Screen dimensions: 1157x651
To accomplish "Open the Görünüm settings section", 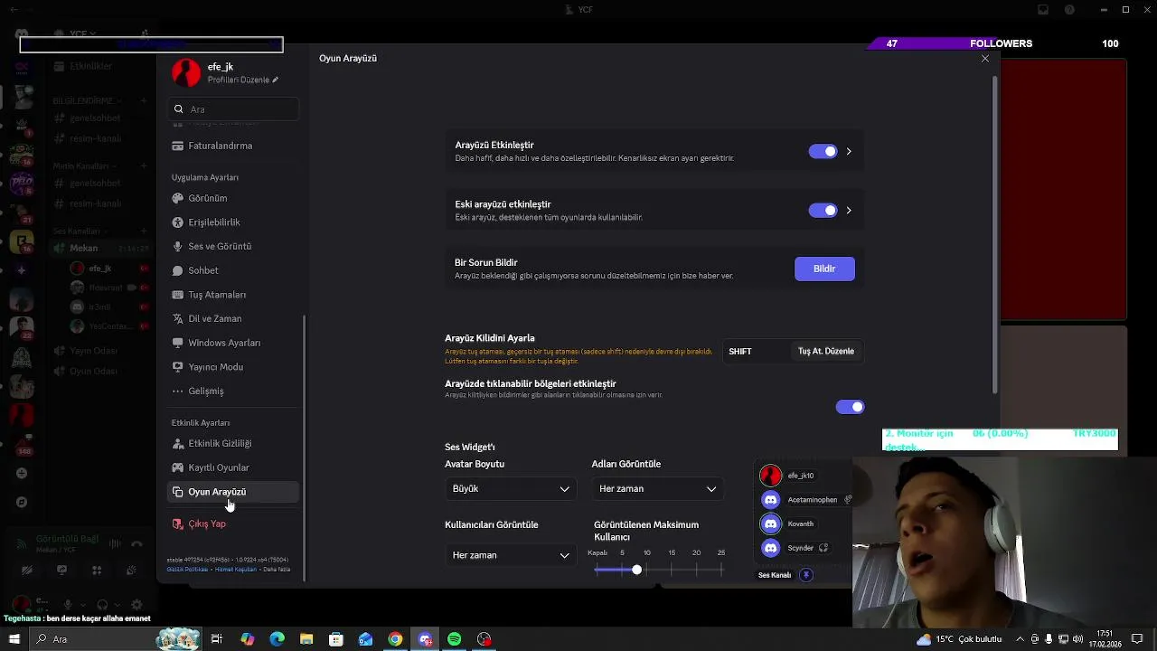I will 233,198.
